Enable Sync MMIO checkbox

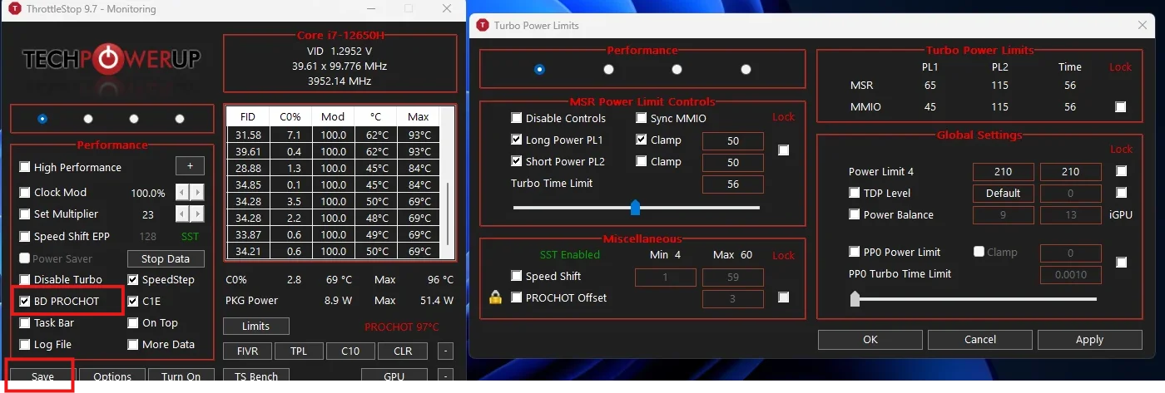coord(642,118)
